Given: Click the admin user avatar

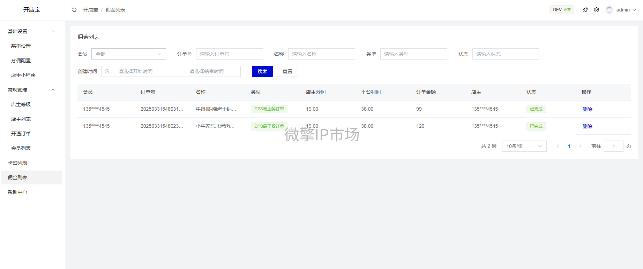Looking at the screenshot, I should coord(609,10).
